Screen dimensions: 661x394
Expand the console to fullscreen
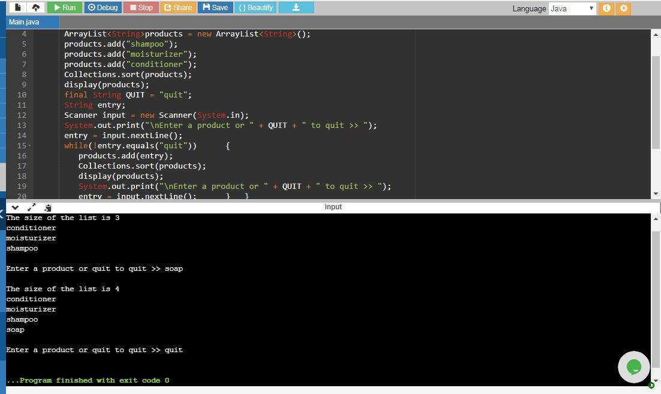pos(32,207)
